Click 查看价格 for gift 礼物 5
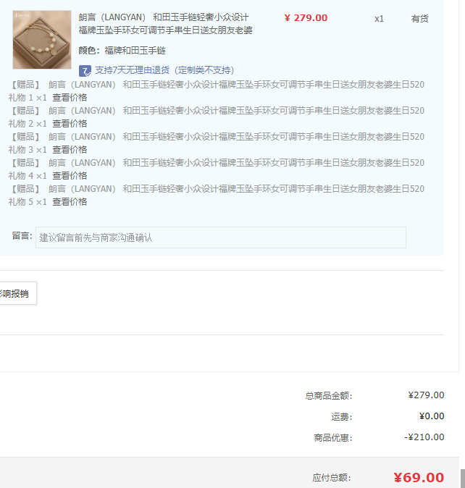 [70, 202]
